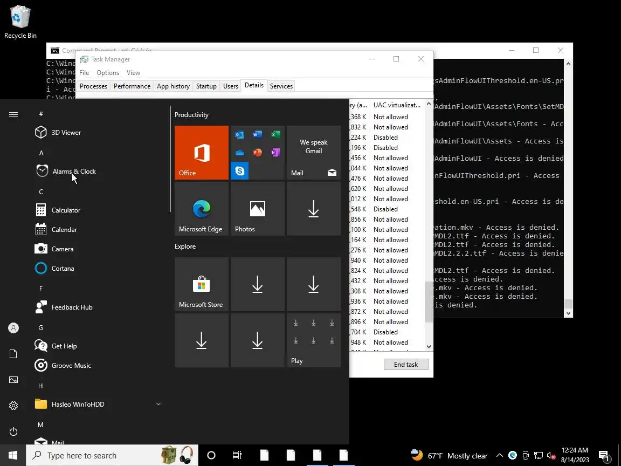Open the View menu in Task Manager
The height and width of the screenshot is (466, 621).
tap(134, 72)
